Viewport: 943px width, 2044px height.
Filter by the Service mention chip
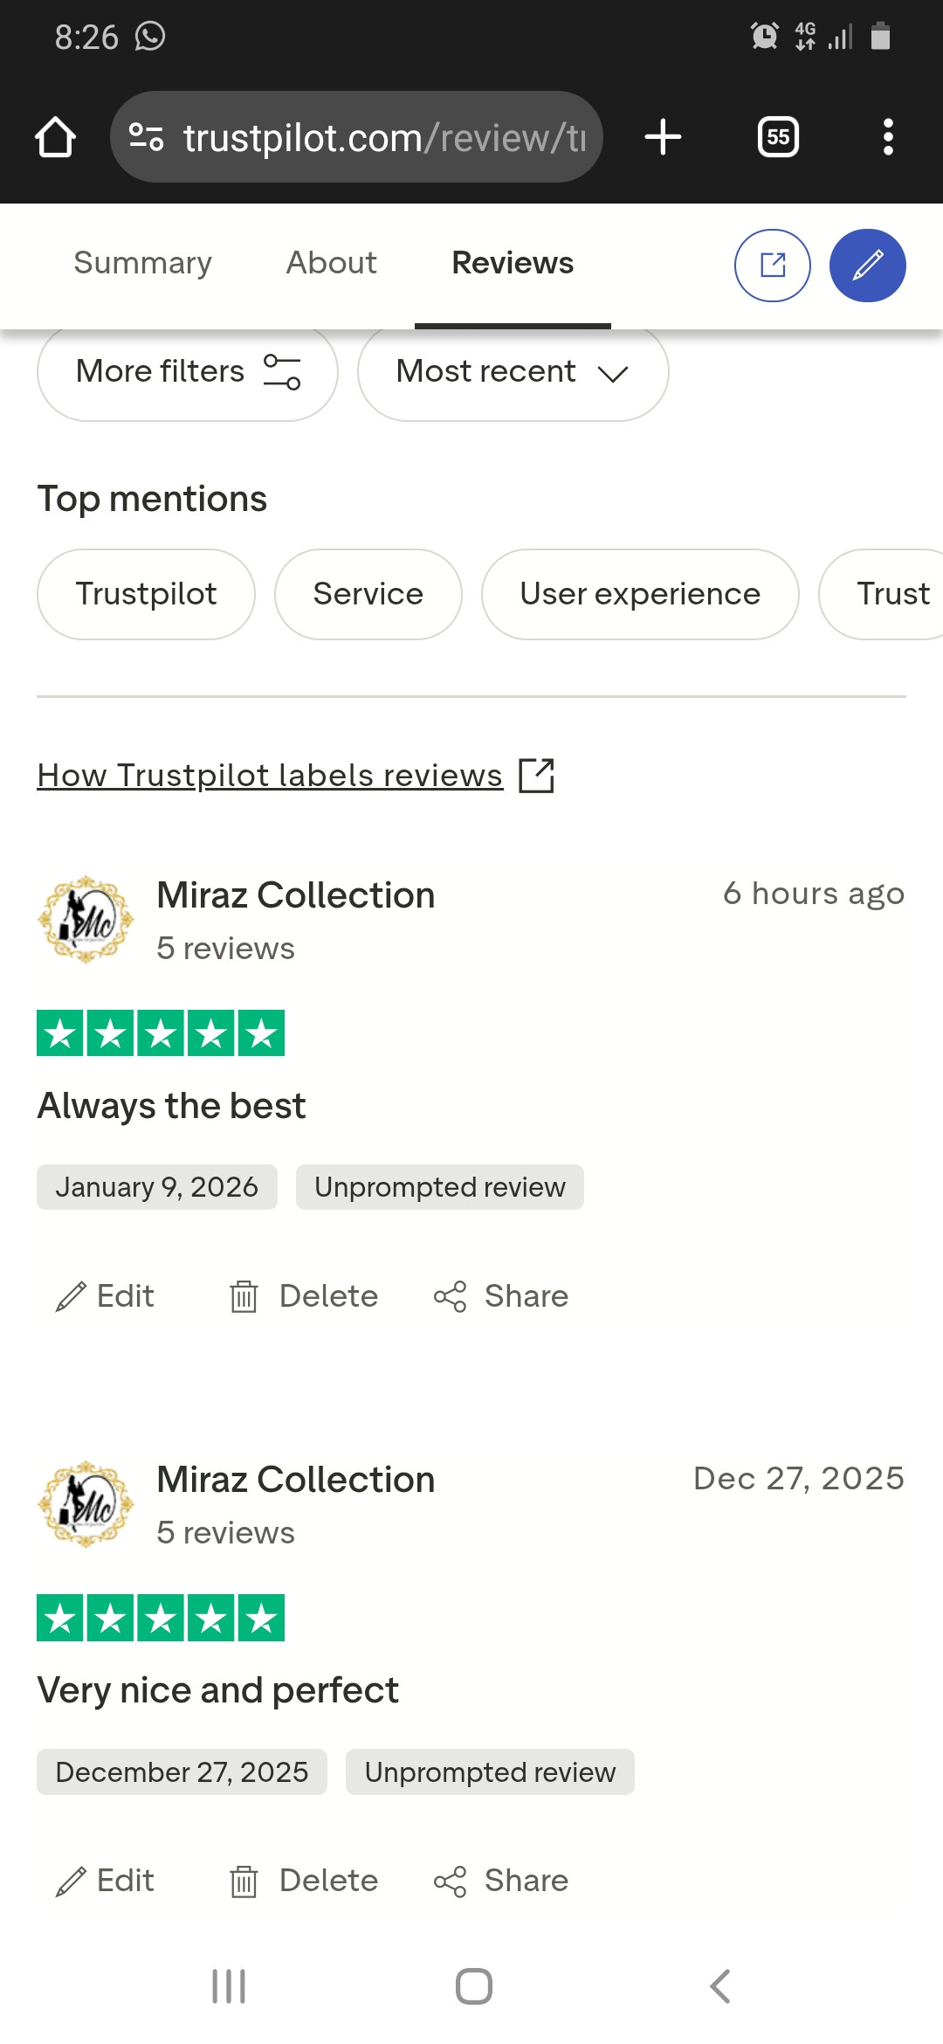(x=368, y=594)
